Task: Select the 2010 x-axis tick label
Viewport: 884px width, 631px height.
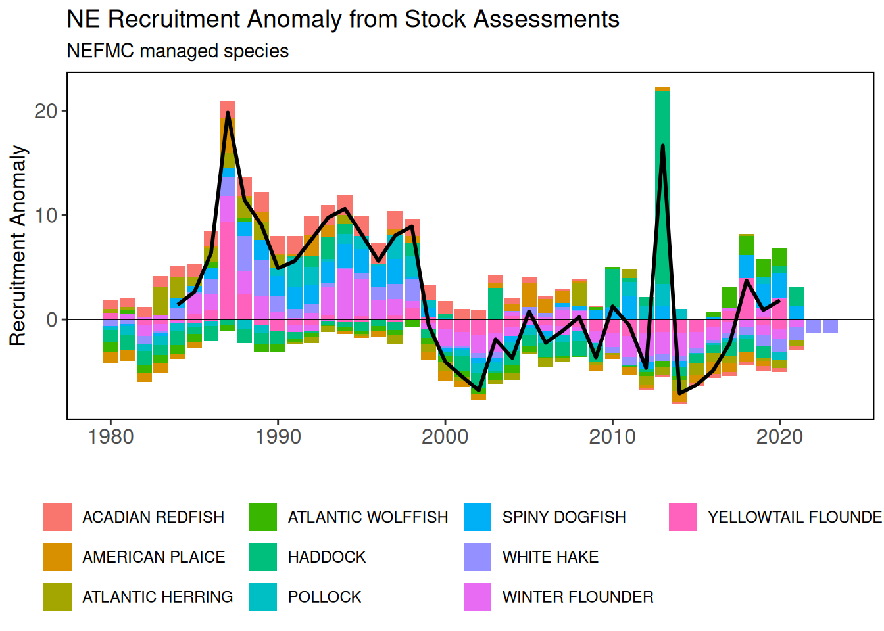Action: point(612,437)
